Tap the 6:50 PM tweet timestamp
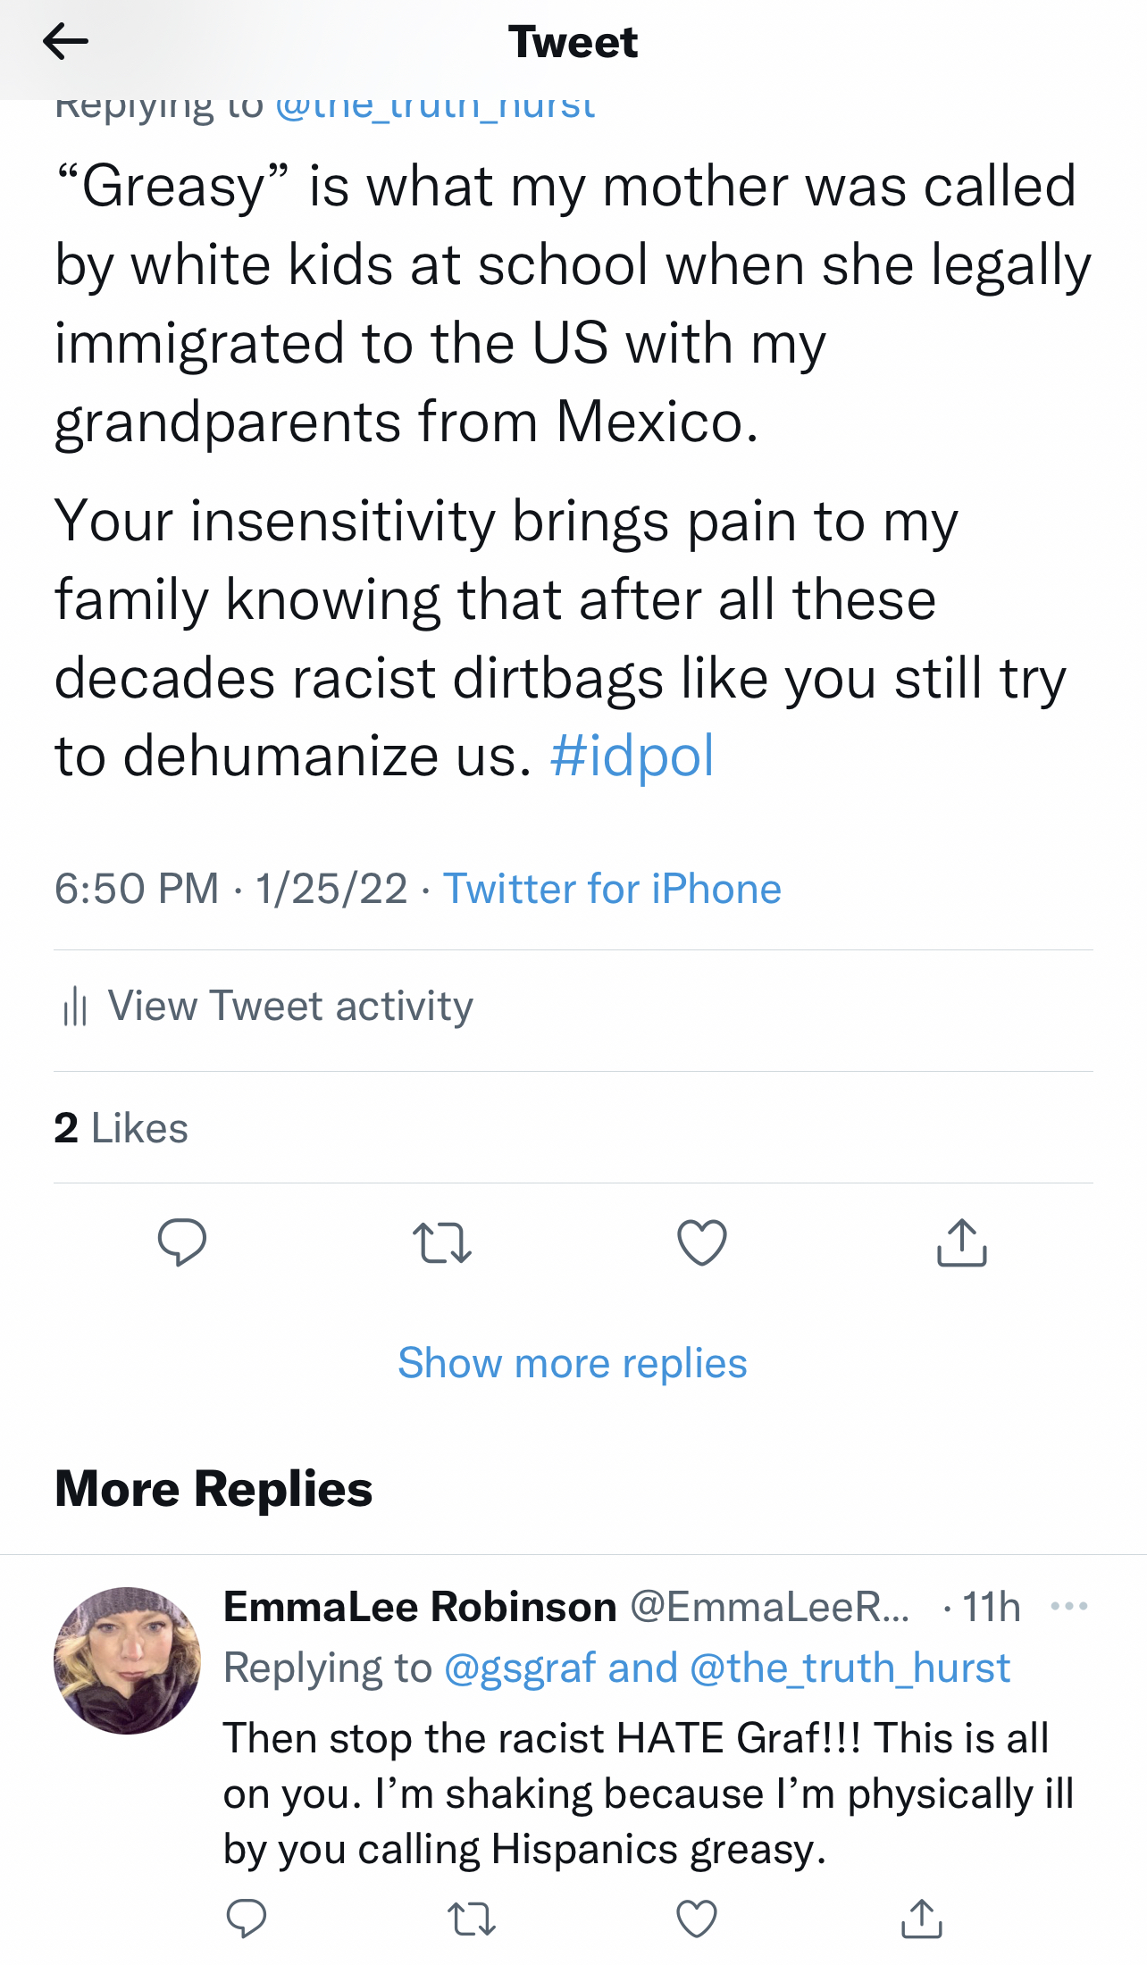Screen dimensions: 1147x1965 click(x=137, y=890)
